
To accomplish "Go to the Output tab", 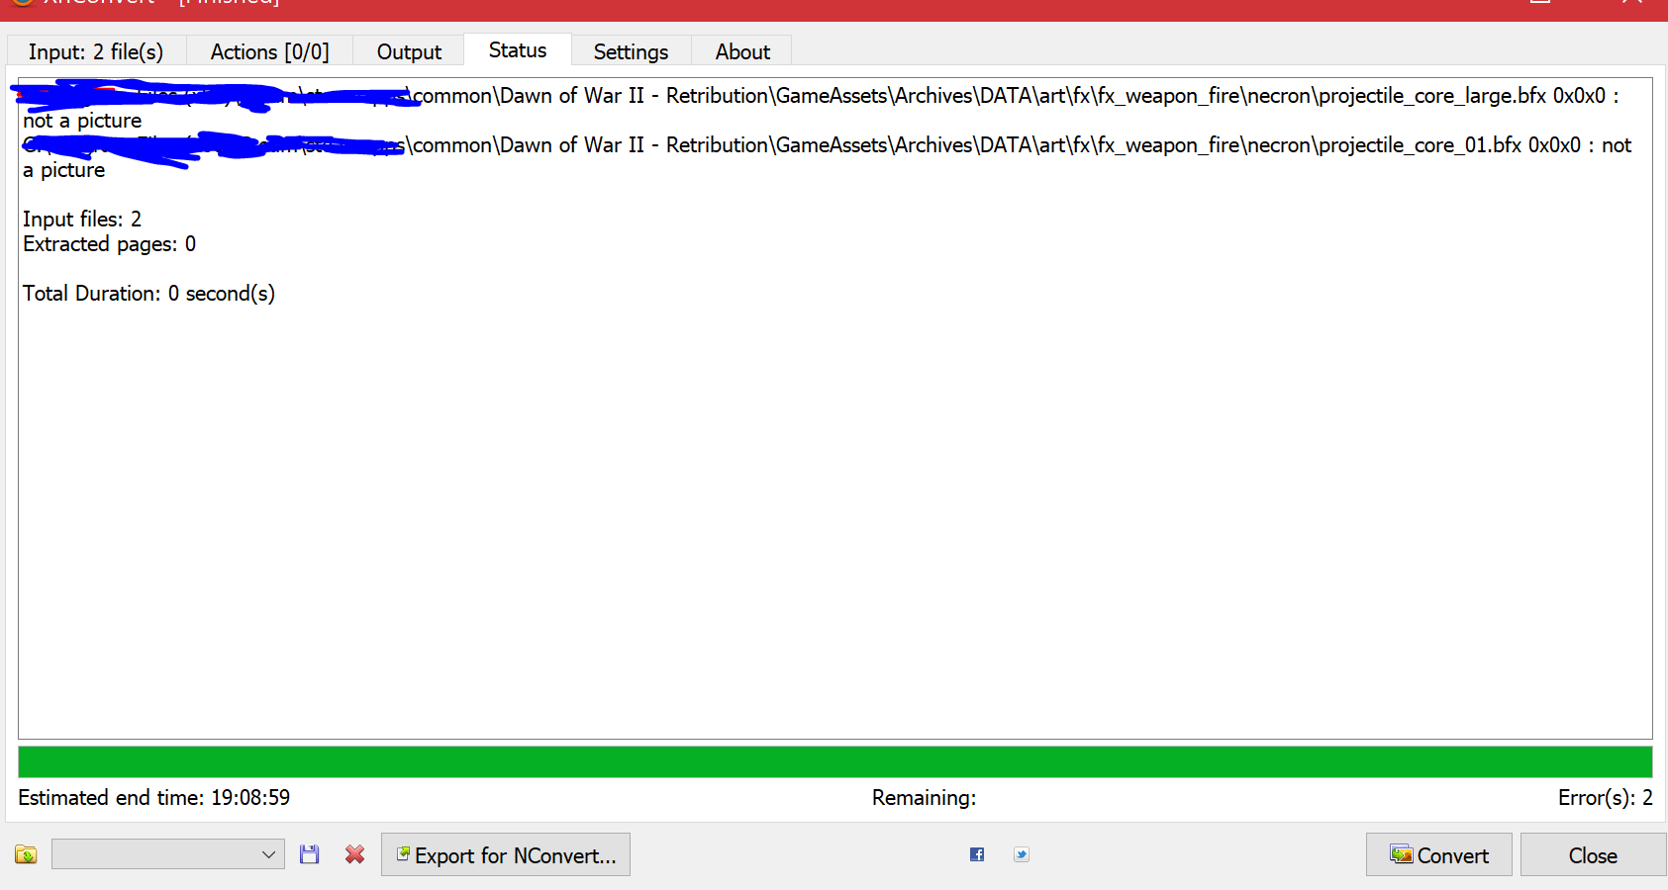I will tap(409, 51).
